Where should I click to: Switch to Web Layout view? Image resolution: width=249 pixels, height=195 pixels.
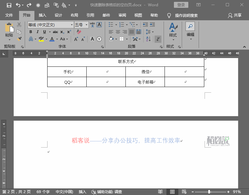(184, 192)
